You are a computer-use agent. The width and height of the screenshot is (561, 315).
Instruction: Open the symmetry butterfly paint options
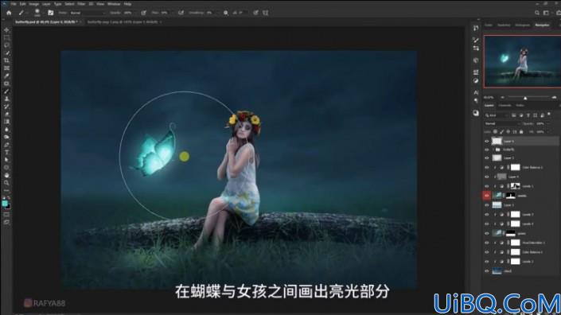point(266,13)
